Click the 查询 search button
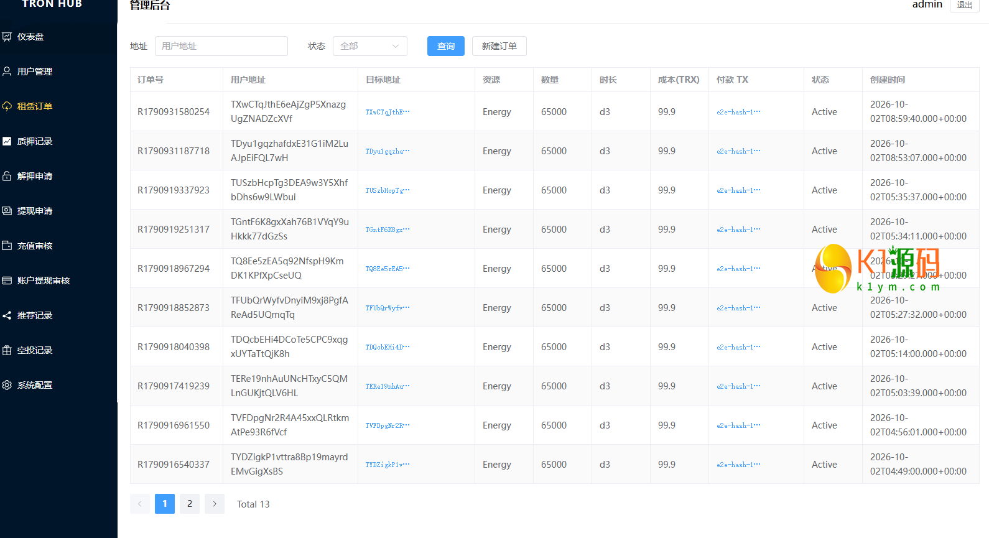 (446, 46)
